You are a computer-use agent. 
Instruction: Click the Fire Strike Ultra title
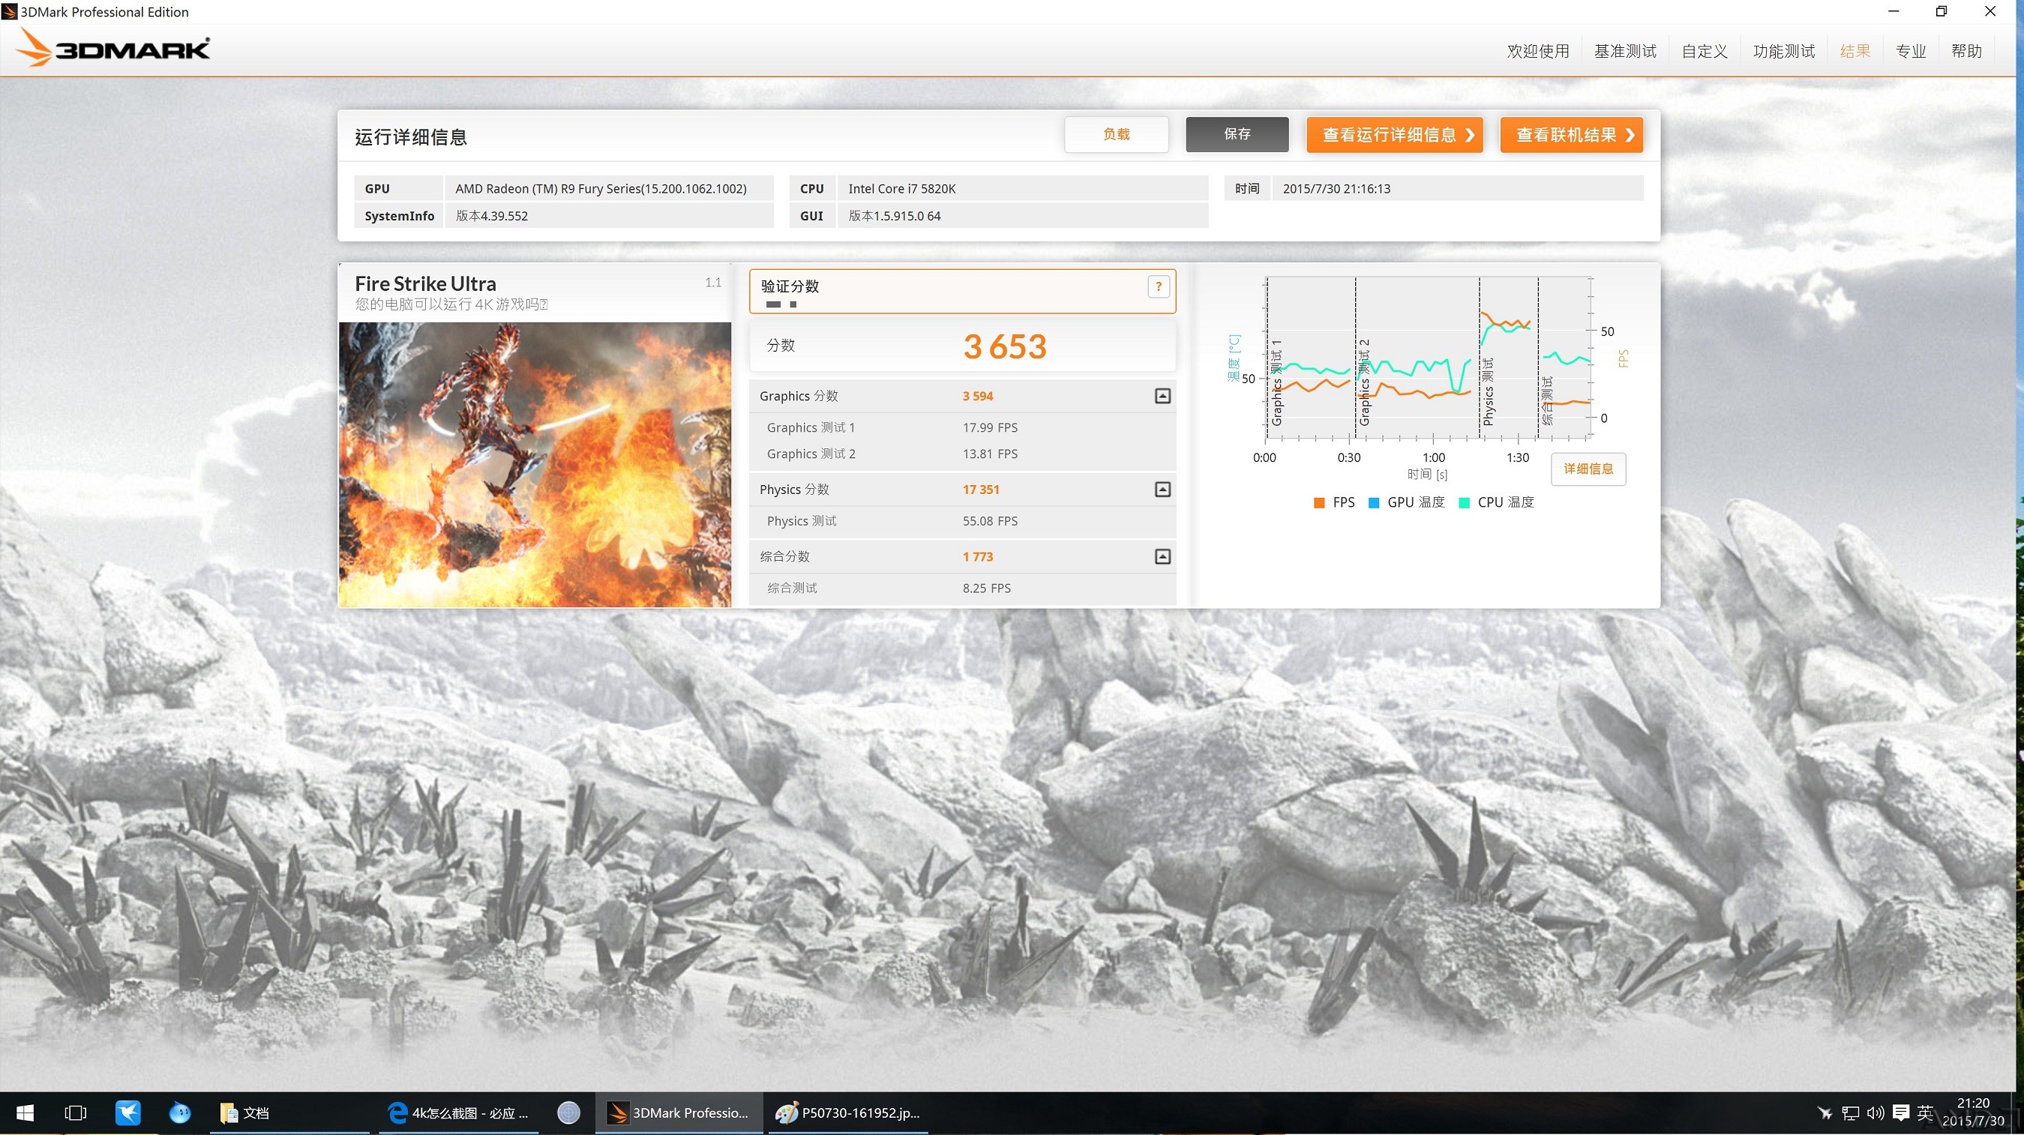click(x=425, y=283)
